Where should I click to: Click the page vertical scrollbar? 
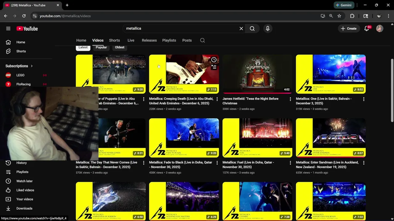392,91
